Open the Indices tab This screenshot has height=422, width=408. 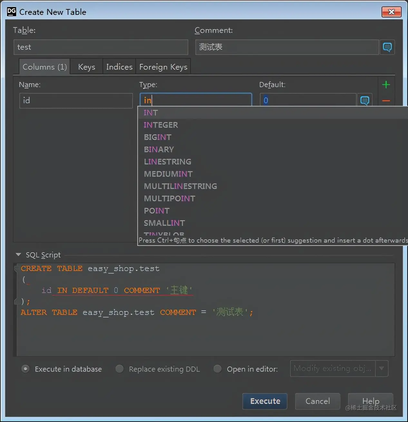(x=119, y=67)
